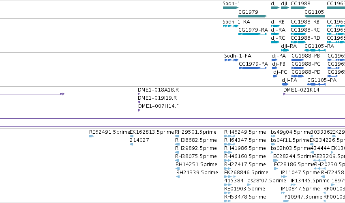This screenshot has width=345, height=203.
Task: Click the CG1988 gene bar
Action: click(298, 8)
